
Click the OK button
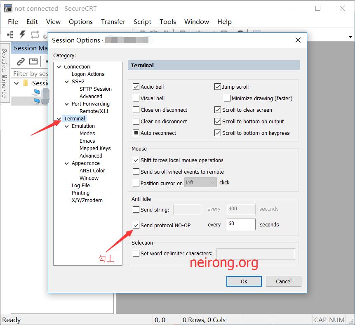point(244,281)
